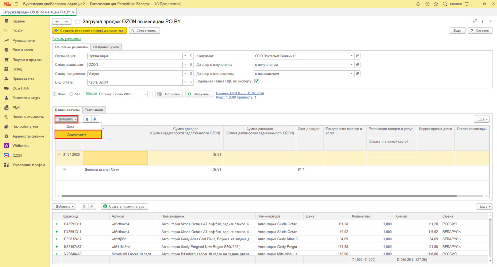Go forward with right arrow button
The height and width of the screenshot is (267, 497).
pos(66,21)
